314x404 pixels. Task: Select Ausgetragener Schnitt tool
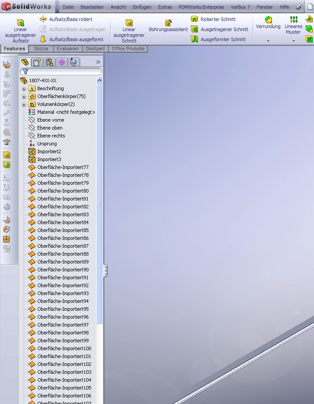219,29
